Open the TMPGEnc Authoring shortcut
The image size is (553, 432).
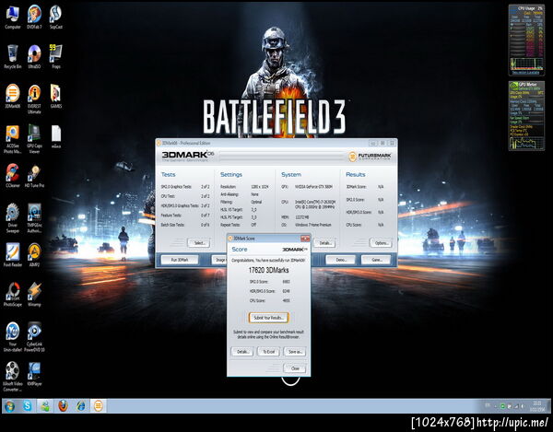coord(34,218)
